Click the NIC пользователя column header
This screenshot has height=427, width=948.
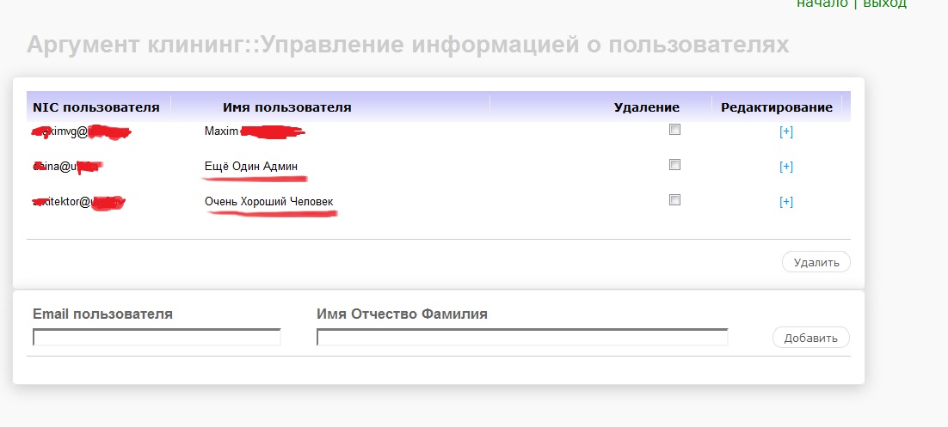(96, 107)
